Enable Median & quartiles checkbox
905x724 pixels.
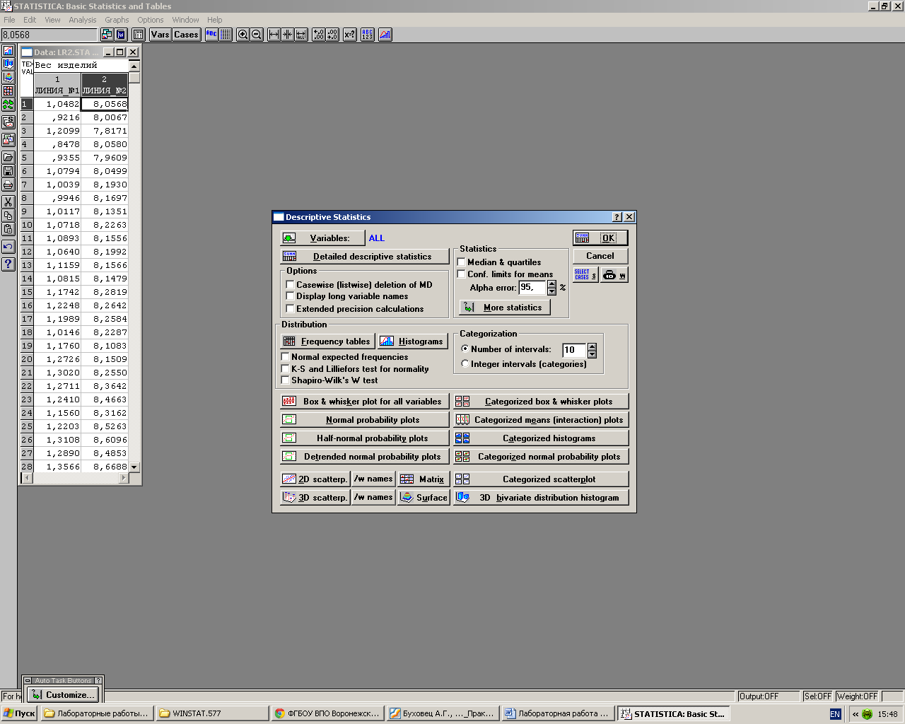click(x=462, y=262)
